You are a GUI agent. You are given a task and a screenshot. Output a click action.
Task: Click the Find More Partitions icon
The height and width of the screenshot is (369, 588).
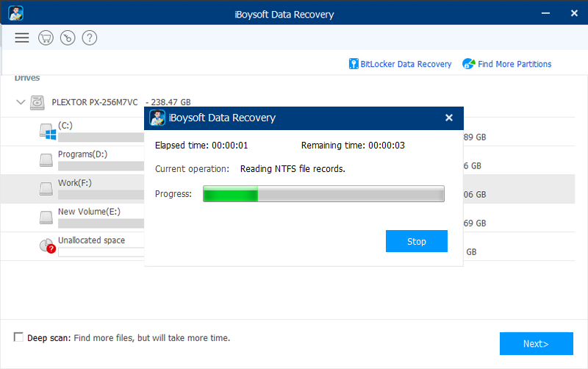tap(468, 64)
